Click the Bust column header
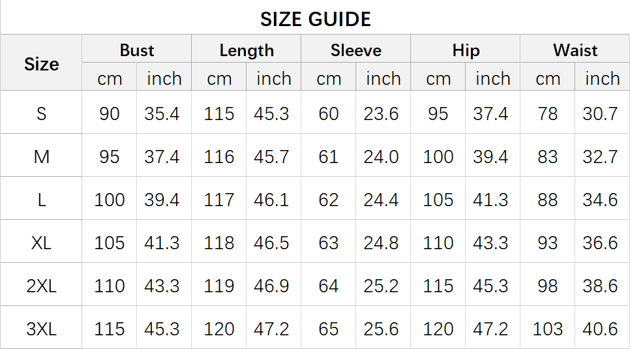The image size is (630, 349). pyautogui.click(x=136, y=50)
